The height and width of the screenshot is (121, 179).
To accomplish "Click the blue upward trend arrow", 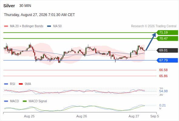I will coord(151,41).
